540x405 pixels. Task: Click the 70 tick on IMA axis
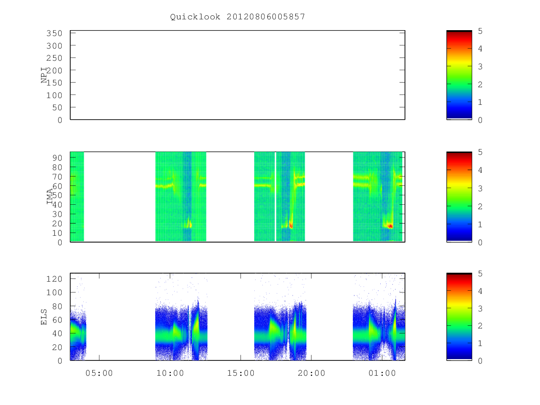[57, 176]
